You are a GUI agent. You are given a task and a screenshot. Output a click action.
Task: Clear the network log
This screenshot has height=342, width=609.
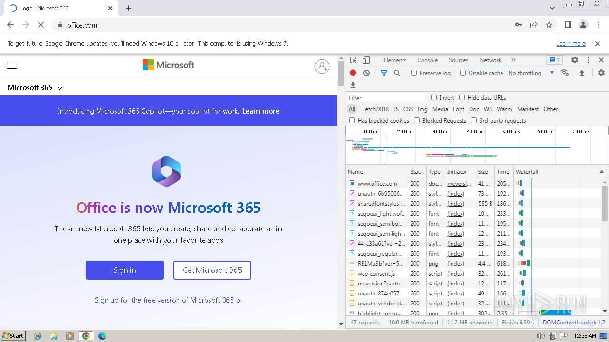366,73
